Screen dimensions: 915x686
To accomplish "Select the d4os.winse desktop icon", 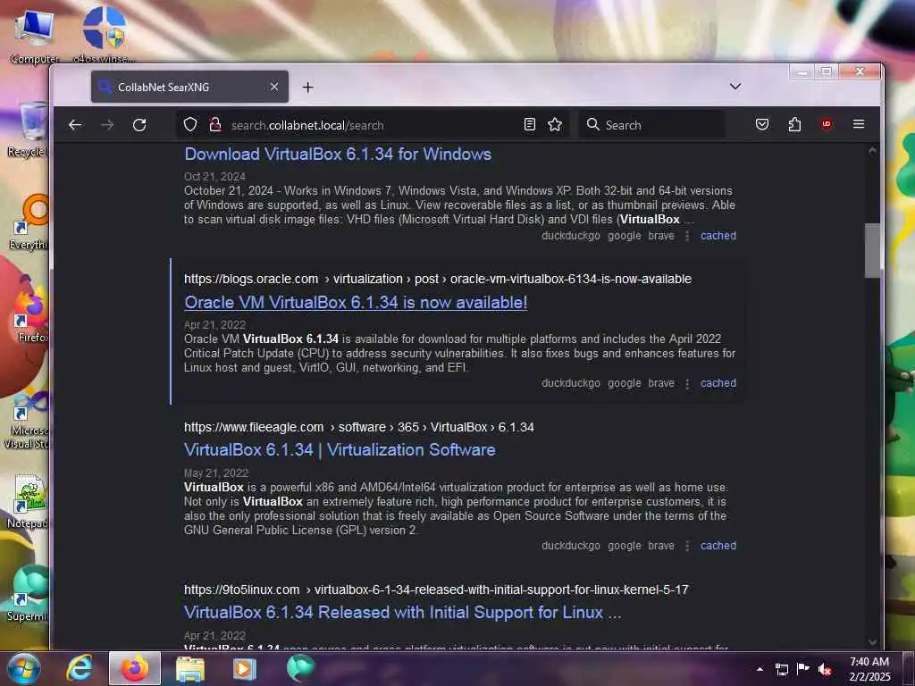I will click(104, 36).
